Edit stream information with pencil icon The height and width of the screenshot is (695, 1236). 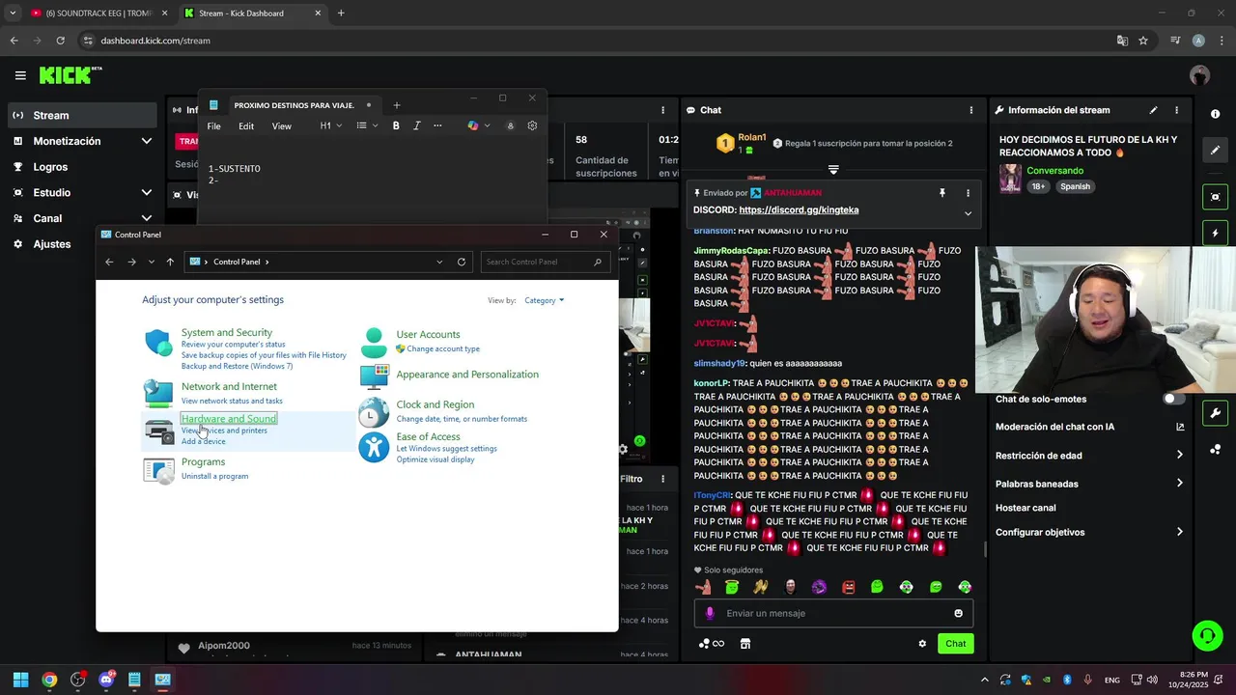pos(1153,110)
